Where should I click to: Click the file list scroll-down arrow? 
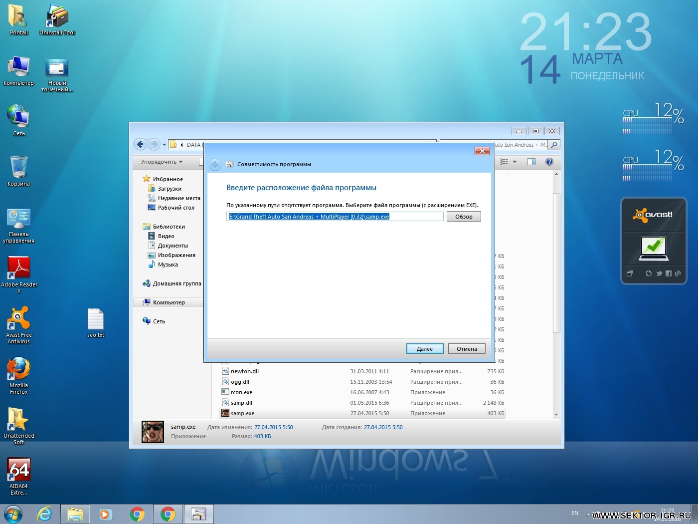556,414
